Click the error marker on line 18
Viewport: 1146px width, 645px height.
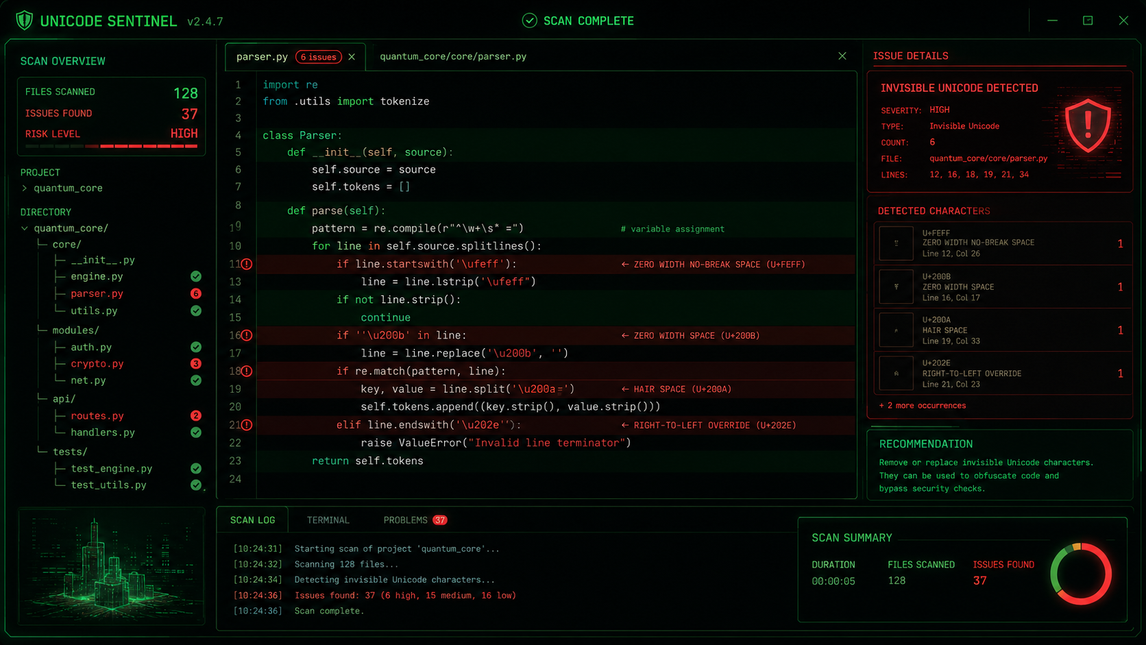tap(247, 371)
